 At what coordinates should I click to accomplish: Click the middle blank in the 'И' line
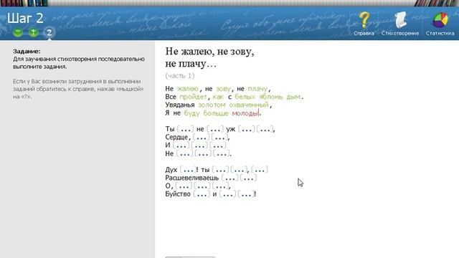coord(199,145)
